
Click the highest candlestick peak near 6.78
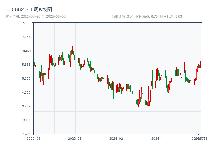pyautogui.click(x=73, y=46)
